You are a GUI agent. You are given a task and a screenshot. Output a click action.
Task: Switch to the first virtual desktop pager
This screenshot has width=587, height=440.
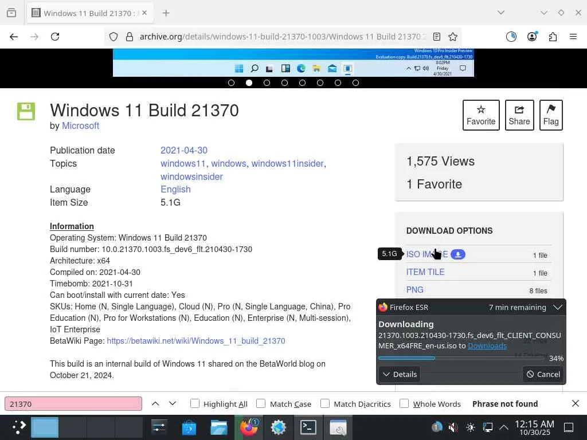coord(45,427)
